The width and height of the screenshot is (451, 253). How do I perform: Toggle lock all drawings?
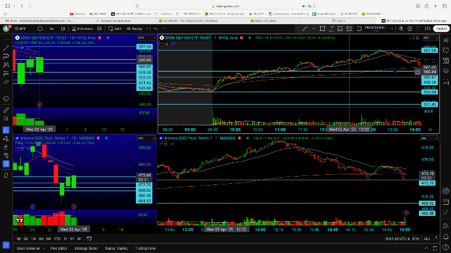point(6,147)
